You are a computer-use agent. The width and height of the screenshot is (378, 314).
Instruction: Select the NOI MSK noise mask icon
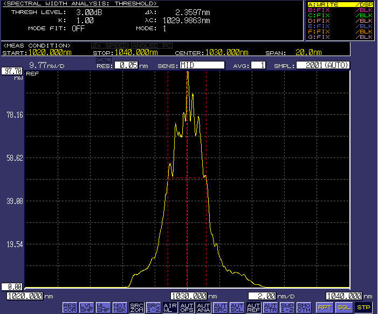(x=120, y=308)
